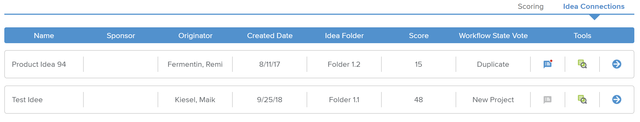Click the Created Date column header

[270, 36]
